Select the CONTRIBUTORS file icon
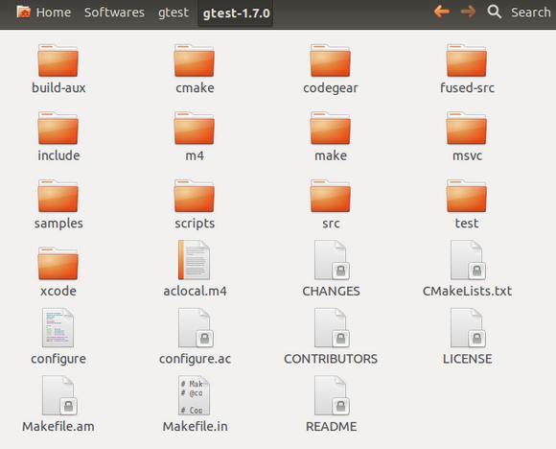Screen dimensions: 556x449 point(332,327)
